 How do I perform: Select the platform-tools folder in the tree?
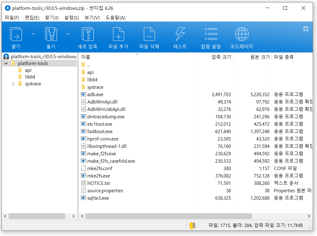[x=33, y=63]
